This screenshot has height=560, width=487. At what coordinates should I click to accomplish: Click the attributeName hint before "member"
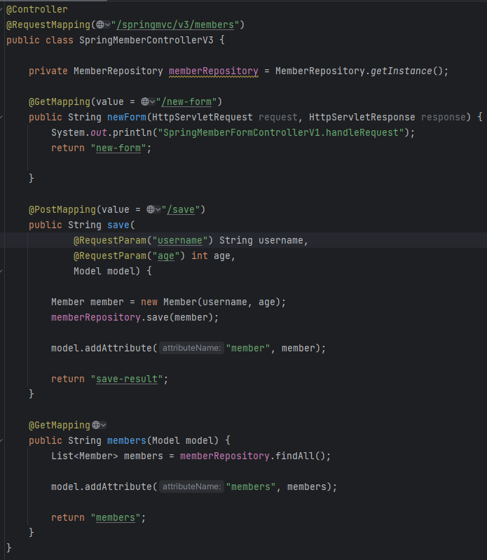click(x=192, y=348)
